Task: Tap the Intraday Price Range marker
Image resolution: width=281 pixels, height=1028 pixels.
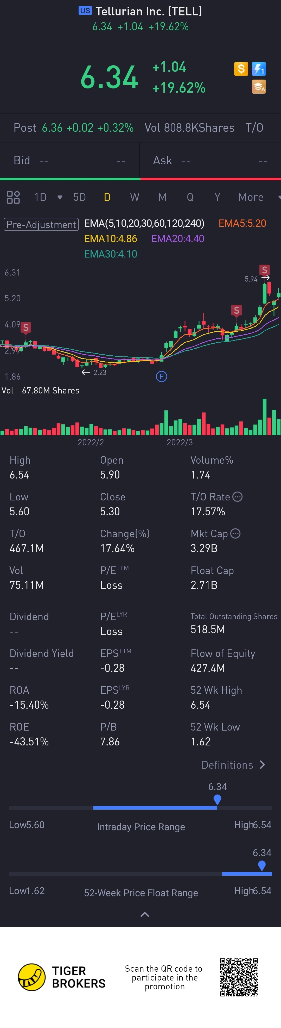Action: pyautogui.click(x=217, y=799)
